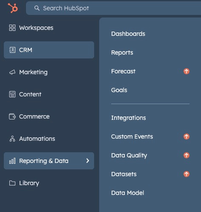Open the Workspaces menu item
The width and height of the screenshot is (201, 212).
[x=49, y=28]
